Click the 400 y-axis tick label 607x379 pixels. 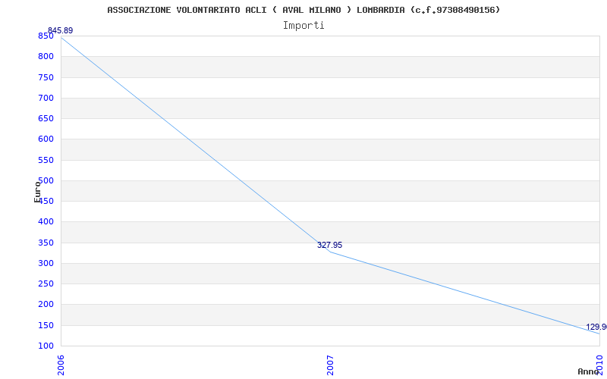click(46, 222)
